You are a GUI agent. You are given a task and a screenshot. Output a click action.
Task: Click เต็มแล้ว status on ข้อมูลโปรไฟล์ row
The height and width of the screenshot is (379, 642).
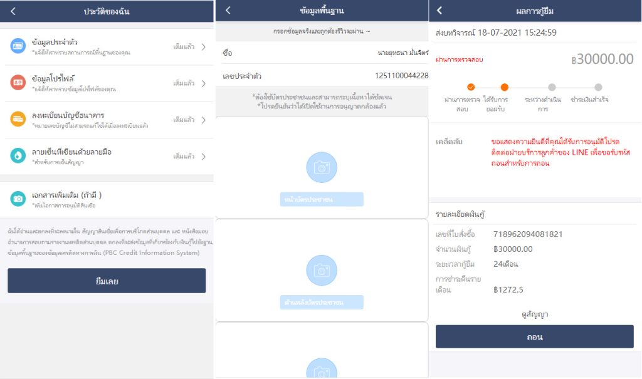[184, 83]
